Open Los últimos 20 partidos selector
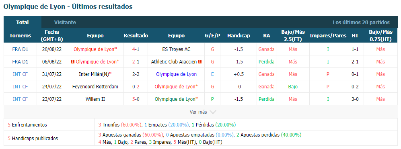 pyautogui.click(x=361, y=22)
